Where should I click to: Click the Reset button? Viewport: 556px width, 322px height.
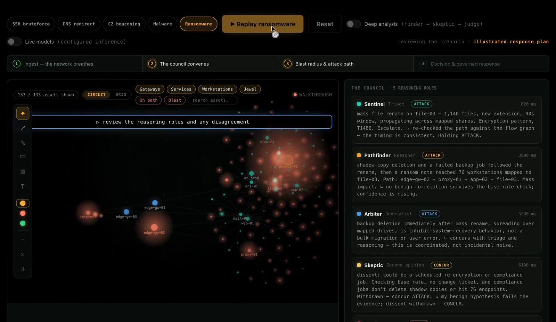click(325, 24)
